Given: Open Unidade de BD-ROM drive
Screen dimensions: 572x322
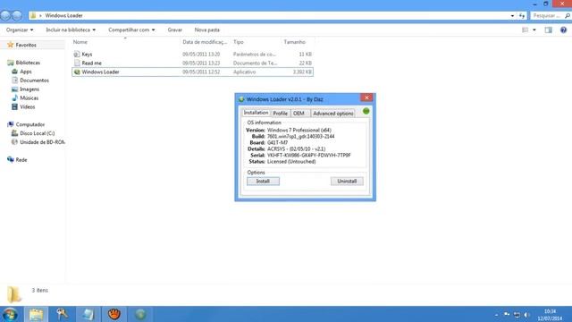Looking at the screenshot, I should pos(42,142).
